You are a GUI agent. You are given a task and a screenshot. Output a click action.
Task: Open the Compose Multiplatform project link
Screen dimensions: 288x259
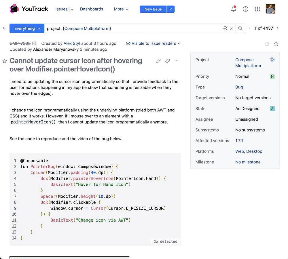point(248,63)
